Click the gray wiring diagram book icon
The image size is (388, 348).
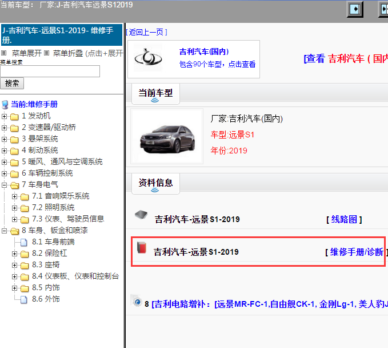click(x=141, y=215)
